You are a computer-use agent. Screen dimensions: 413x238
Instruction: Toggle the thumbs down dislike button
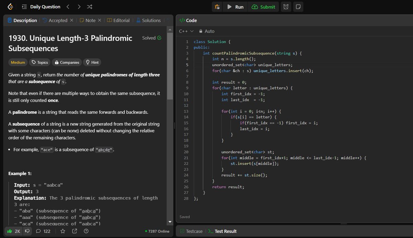tap(27, 231)
